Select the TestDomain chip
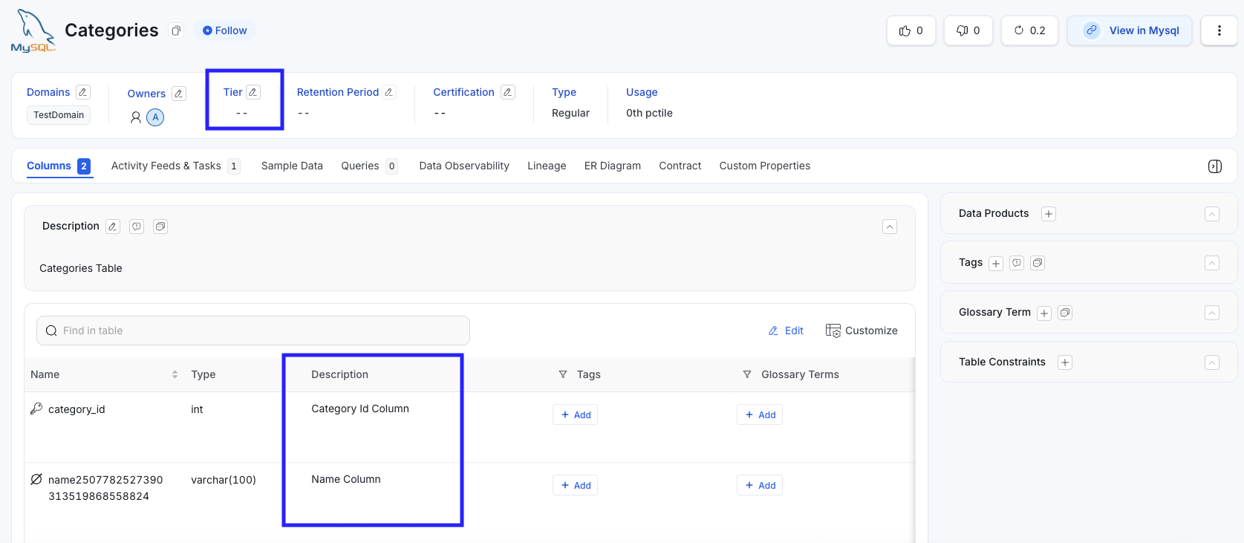Screen dimensions: 1244x543 tap(59, 115)
